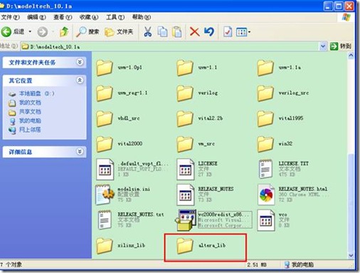Viewport: 360px width, 273px height.
Task: Expand the 详细信息 panel
Action: 80,151
